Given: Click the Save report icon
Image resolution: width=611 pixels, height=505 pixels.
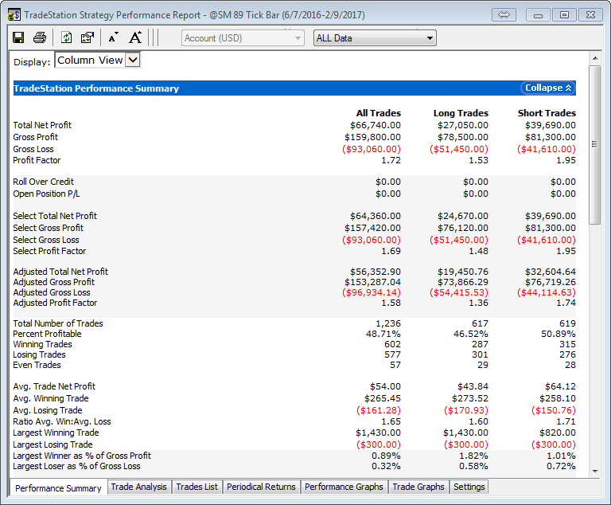Looking at the screenshot, I should [x=18, y=37].
